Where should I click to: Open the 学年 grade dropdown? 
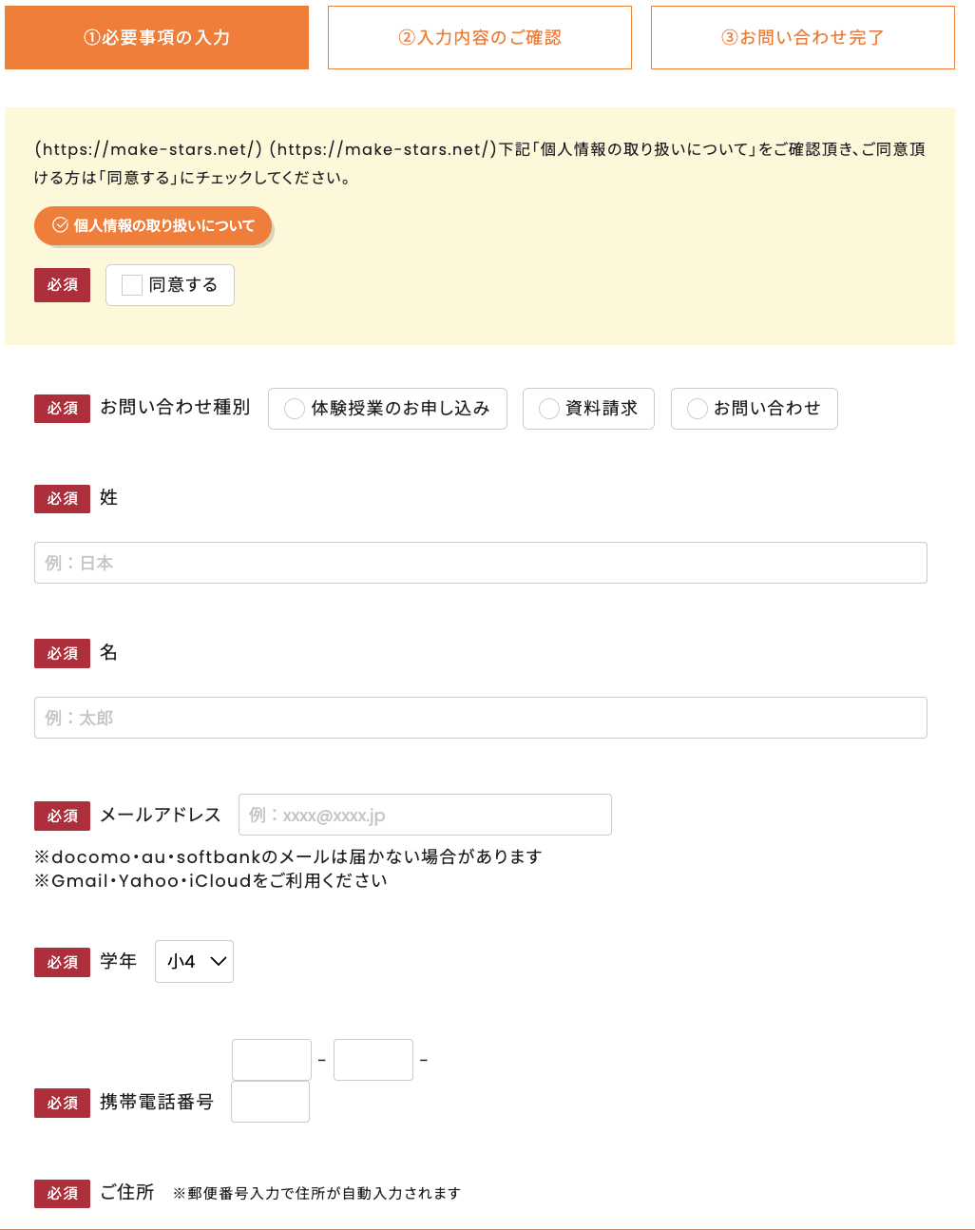[x=194, y=962]
